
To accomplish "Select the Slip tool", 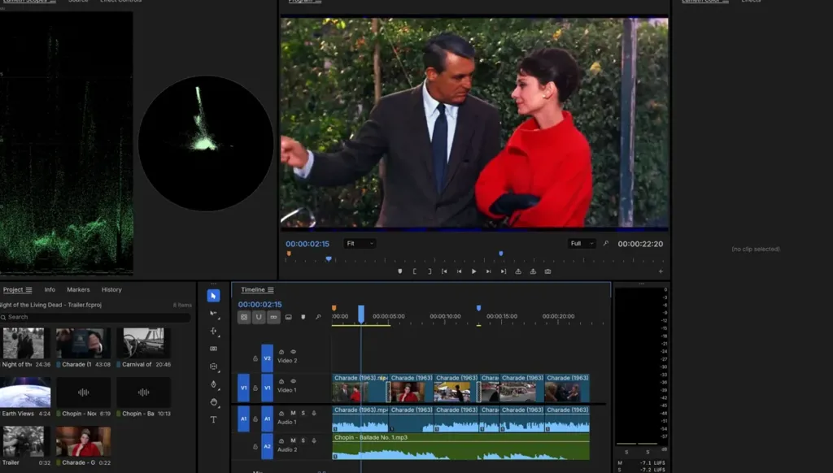I will 214,367.
